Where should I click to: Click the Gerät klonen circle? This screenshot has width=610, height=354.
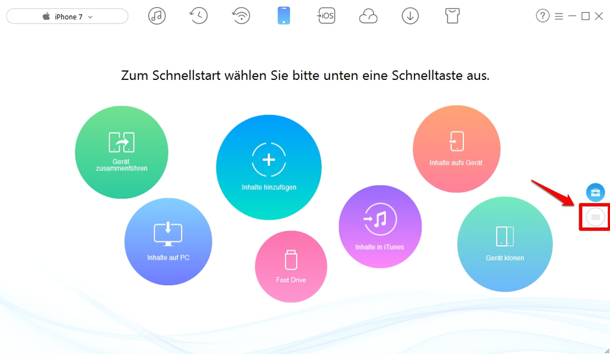click(x=505, y=244)
